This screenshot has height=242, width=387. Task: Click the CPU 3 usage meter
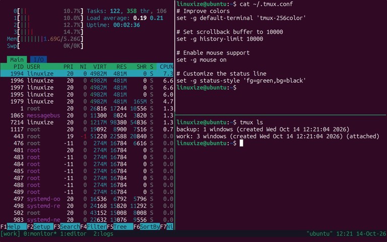click(x=48, y=32)
